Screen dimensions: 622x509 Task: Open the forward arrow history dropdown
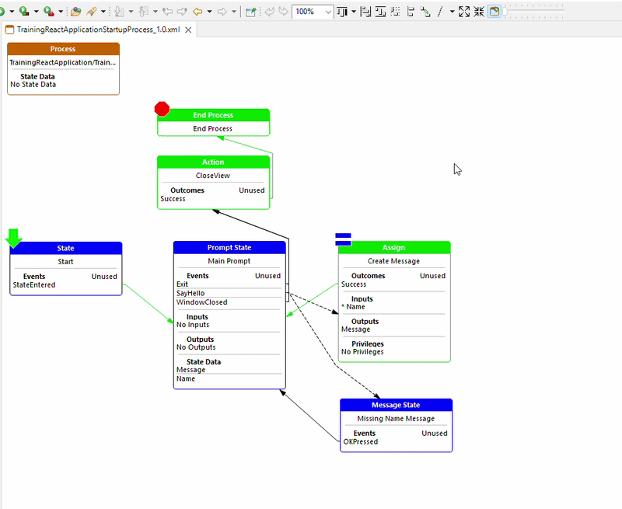pos(234,12)
